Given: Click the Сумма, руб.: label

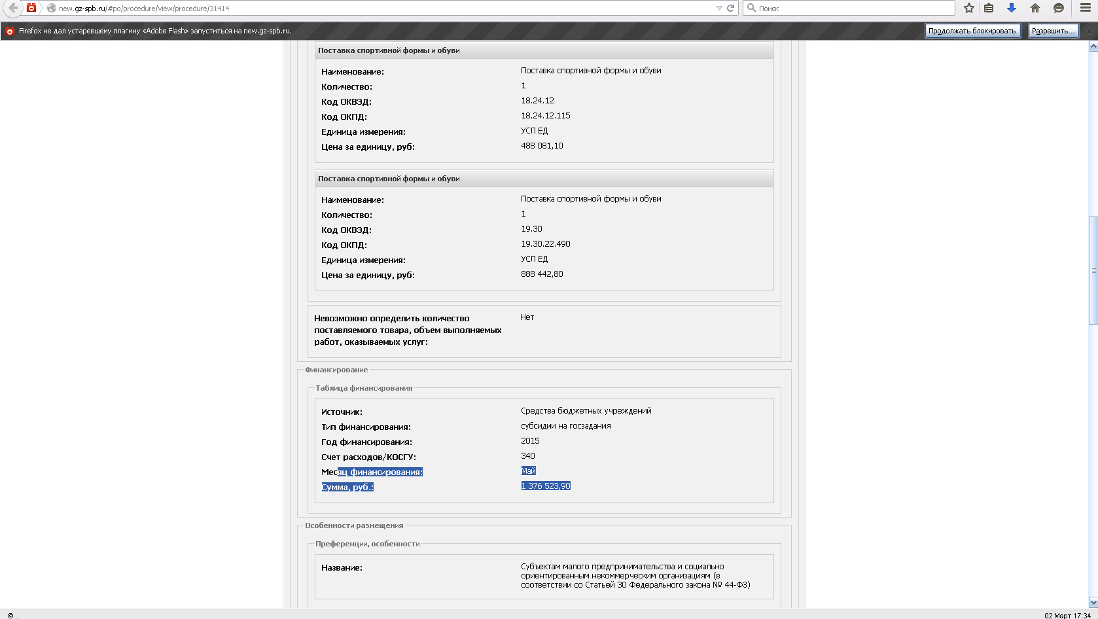Looking at the screenshot, I should click(x=347, y=487).
